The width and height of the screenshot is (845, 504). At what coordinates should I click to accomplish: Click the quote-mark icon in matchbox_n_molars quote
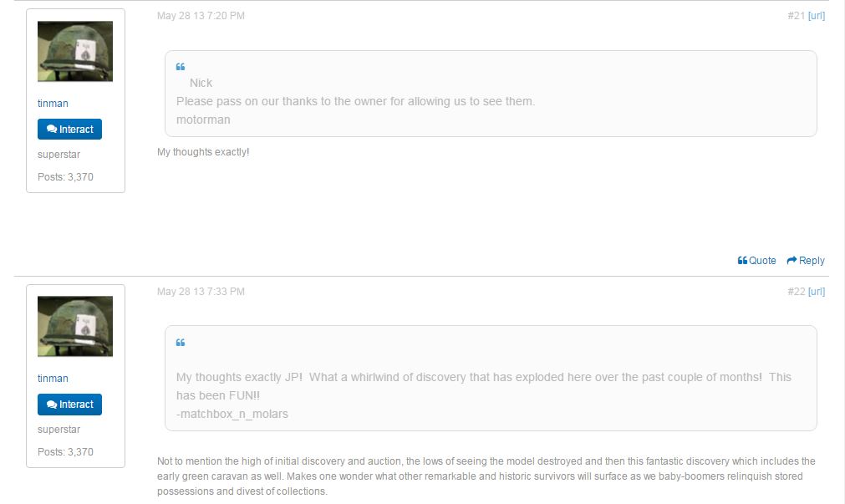[x=181, y=343]
